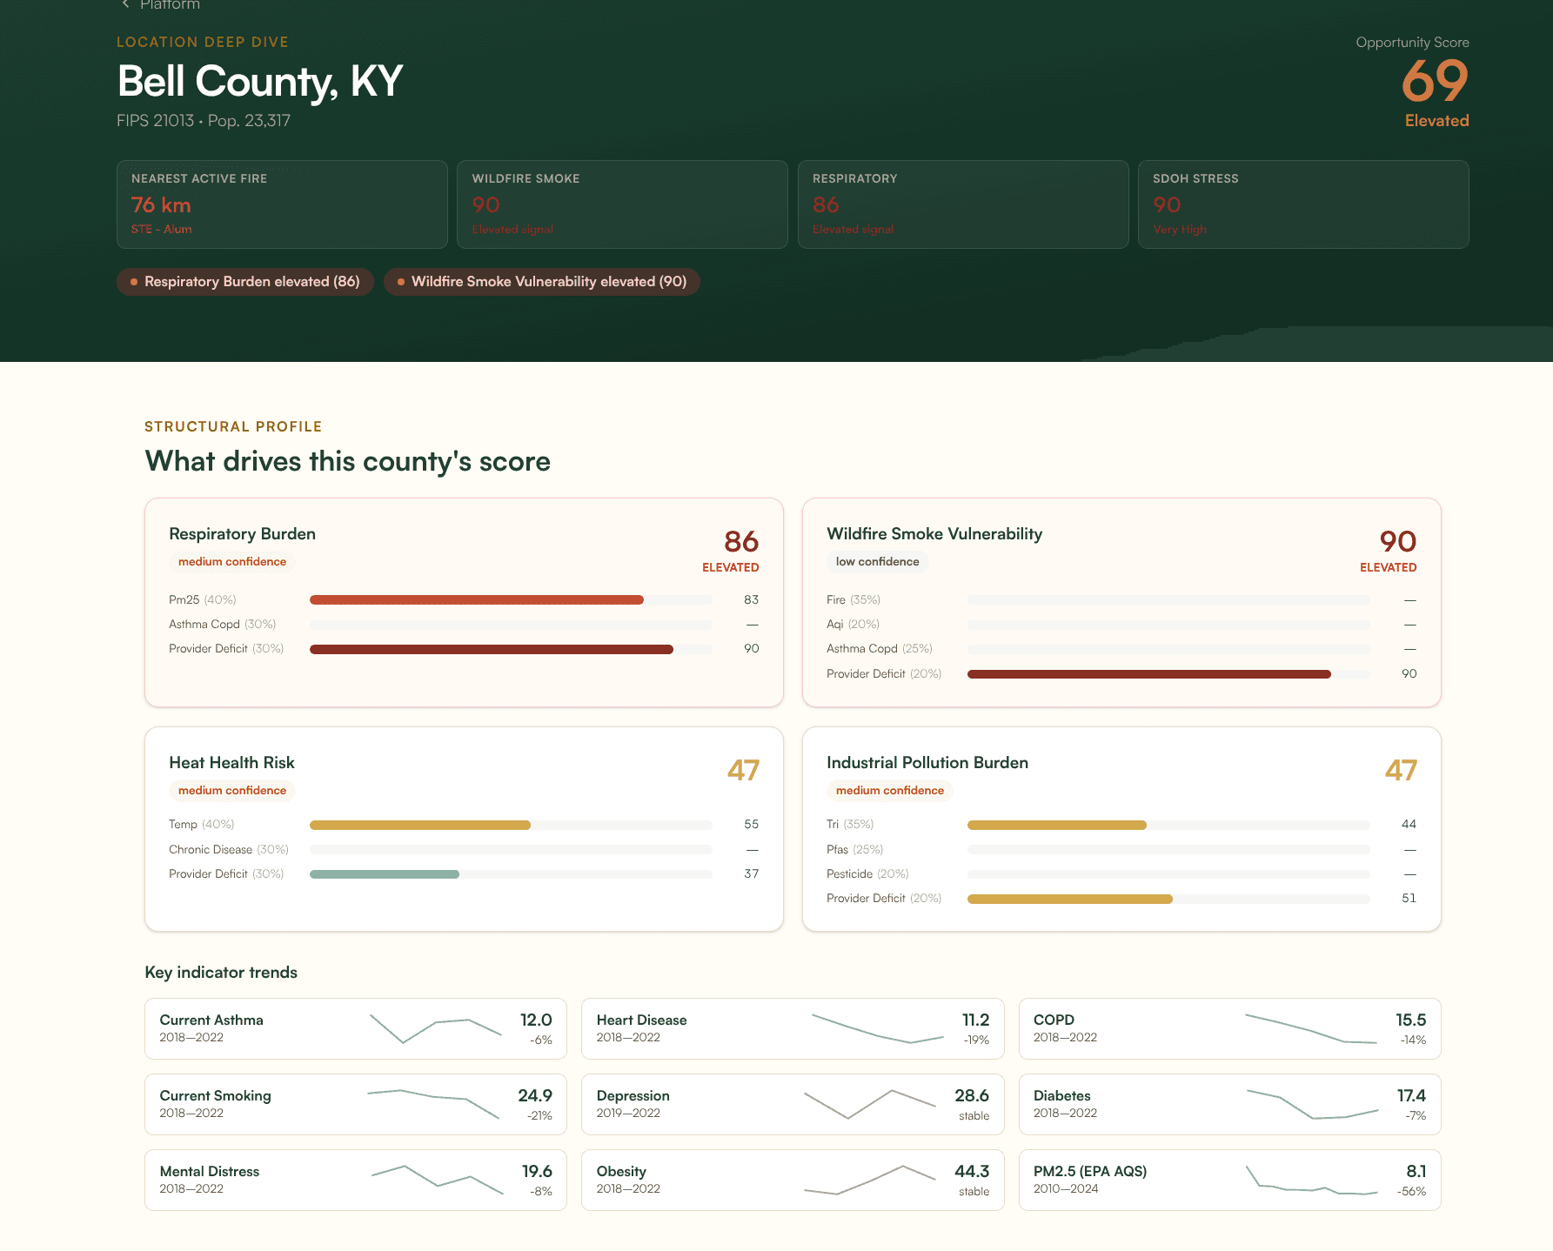This screenshot has width=1553, height=1251.
Task: Select the Depression trend tile
Action: tap(792, 1104)
